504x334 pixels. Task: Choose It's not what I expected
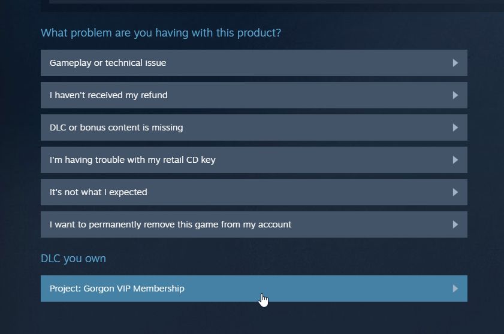98,192
